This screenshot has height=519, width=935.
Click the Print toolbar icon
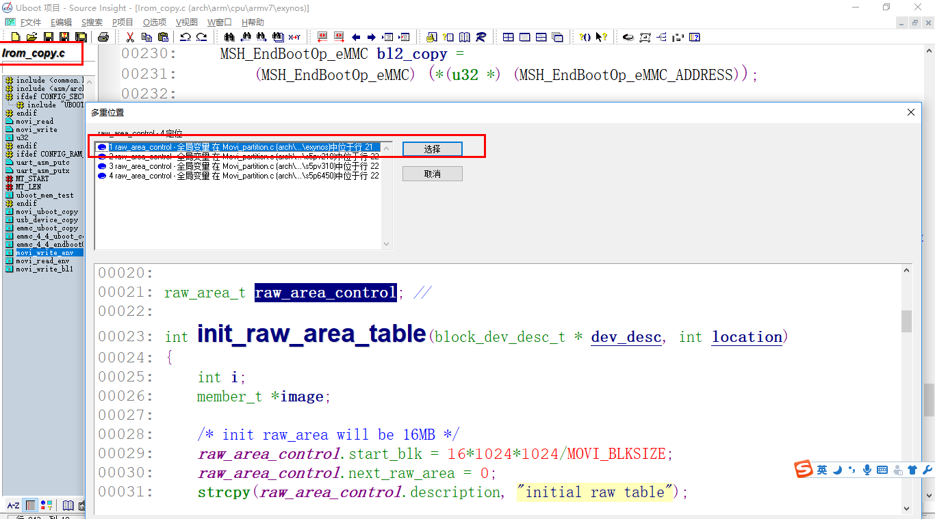(103, 37)
